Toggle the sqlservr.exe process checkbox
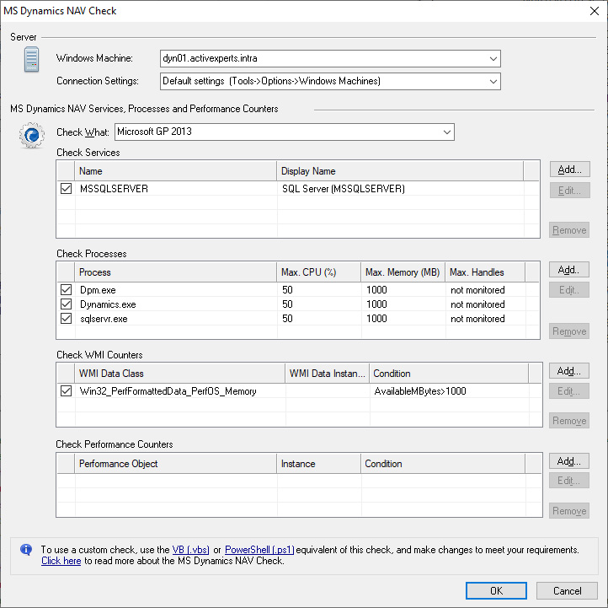The height and width of the screenshot is (608, 608). [x=67, y=319]
